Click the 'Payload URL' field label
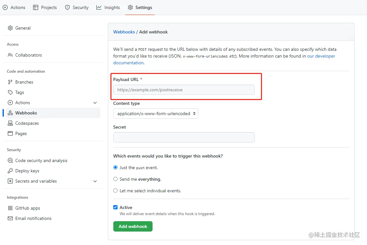 point(126,79)
